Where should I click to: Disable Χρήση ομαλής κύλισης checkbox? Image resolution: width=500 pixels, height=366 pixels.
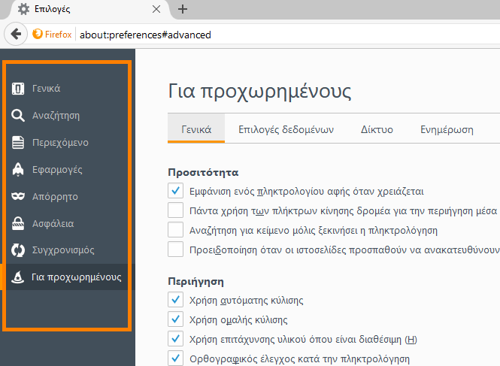click(175, 319)
